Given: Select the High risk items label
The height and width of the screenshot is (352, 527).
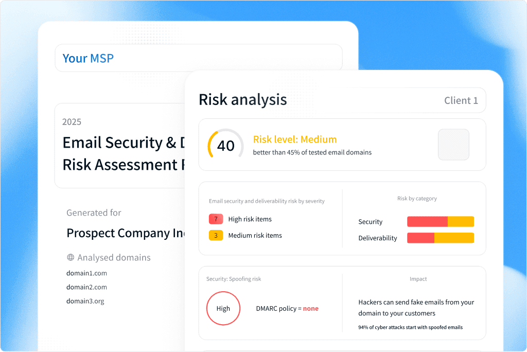Looking at the screenshot, I should point(250,219).
